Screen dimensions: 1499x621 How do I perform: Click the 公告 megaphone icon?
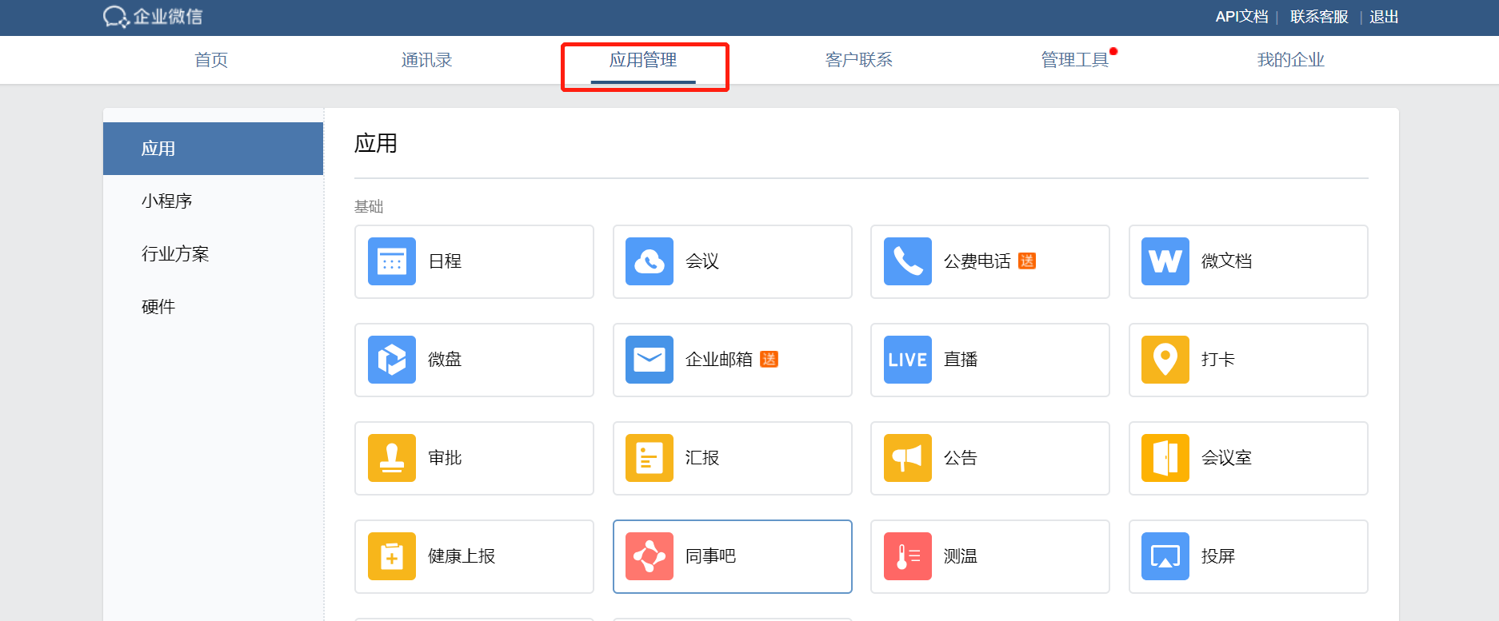pyautogui.click(x=908, y=458)
